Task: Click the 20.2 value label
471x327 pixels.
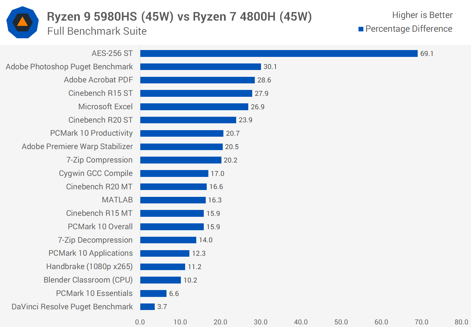Action: tap(231, 160)
